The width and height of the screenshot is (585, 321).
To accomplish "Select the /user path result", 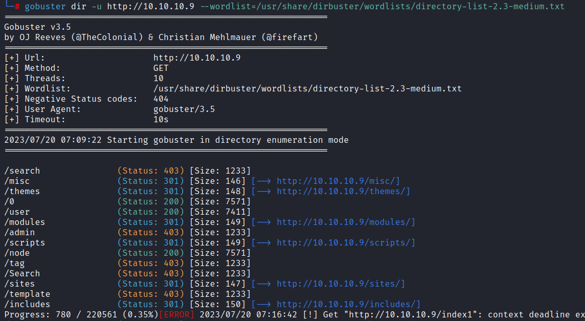I will click(x=17, y=212).
